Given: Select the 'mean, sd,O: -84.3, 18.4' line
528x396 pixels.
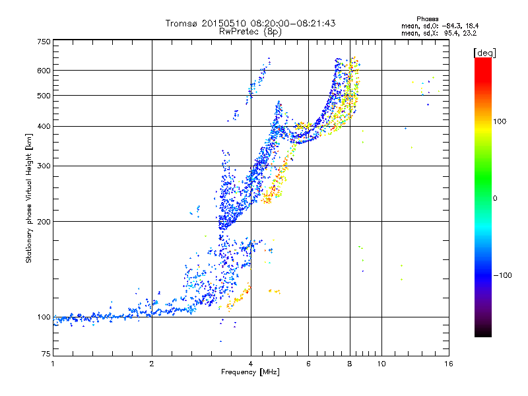Looking at the screenshot, I should click(x=440, y=26).
